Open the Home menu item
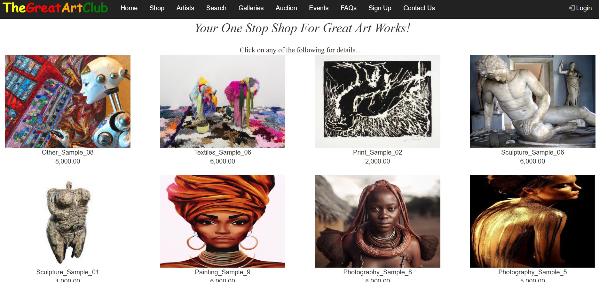The height and width of the screenshot is (282, 599). click(x=129, y=8)
